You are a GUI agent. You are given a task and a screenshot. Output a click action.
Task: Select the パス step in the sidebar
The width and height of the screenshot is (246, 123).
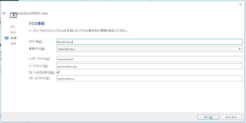(x=13, y=27)
